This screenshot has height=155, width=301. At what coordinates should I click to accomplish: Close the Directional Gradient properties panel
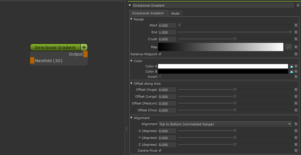pos(297,5)
